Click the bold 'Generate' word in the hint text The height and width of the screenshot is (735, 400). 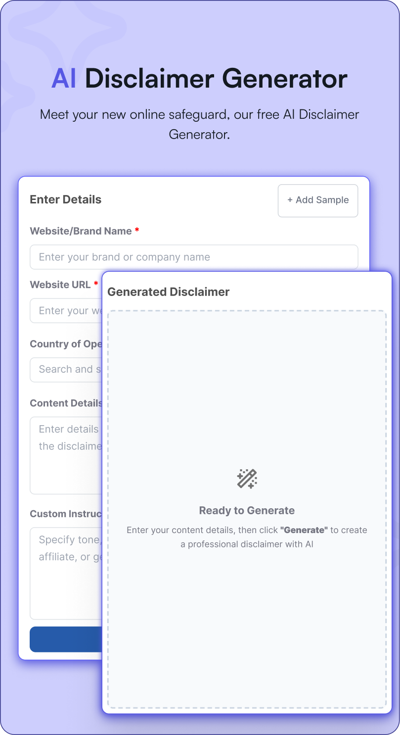coord(304,530)
